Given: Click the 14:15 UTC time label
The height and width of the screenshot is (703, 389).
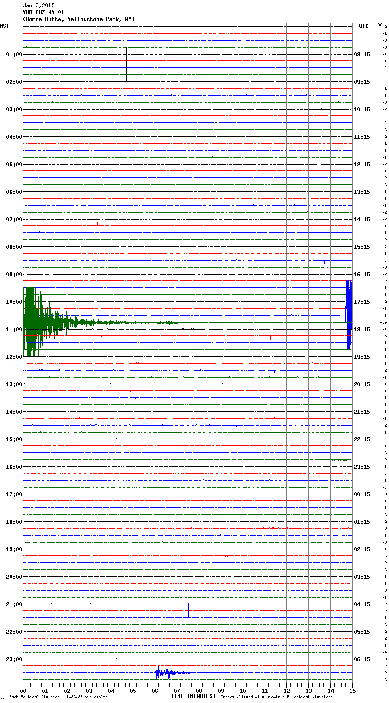Looking at the screenshot, I should [362, 220].
